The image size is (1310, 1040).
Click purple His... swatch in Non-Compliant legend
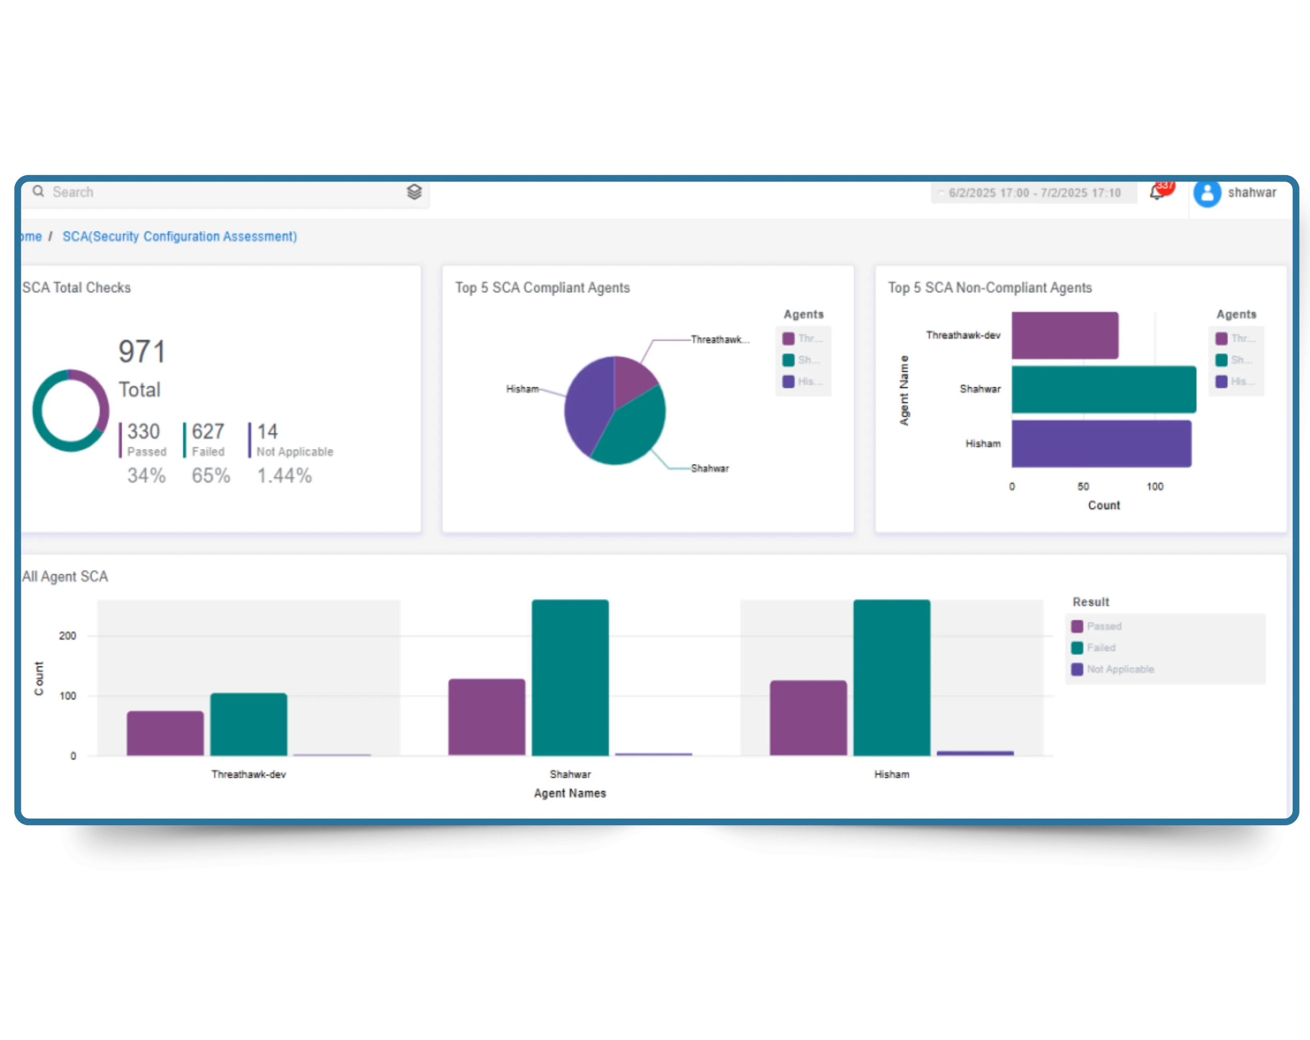point(1221,382)
